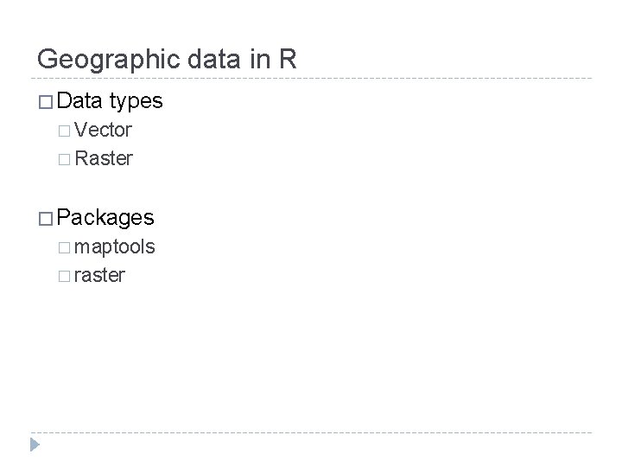Click the square bullet beside capitalized Raster
Viewport: 622px width, 467px height.
click(x=66, y=159)
